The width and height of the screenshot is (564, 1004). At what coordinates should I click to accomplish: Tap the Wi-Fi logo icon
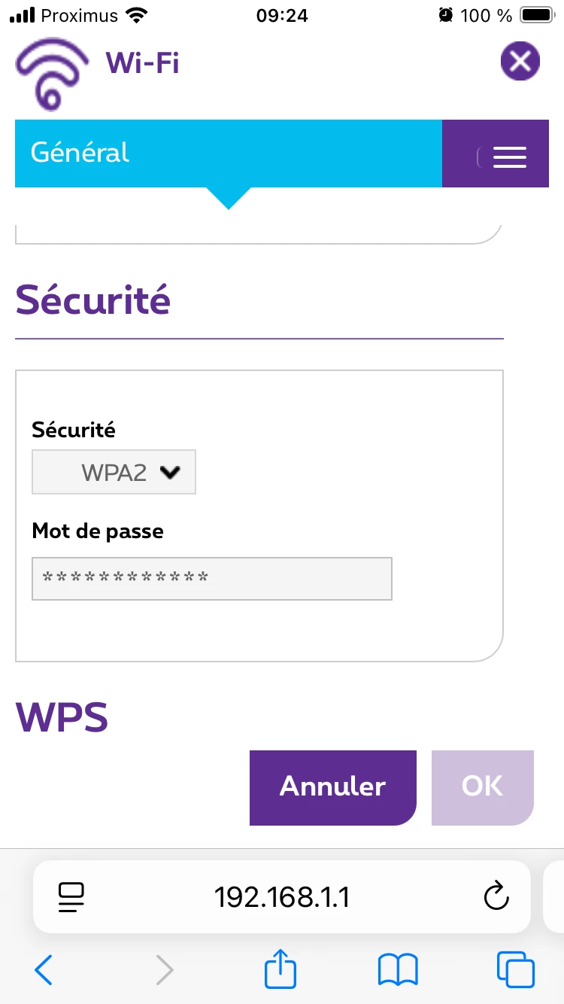click(51, 74)
